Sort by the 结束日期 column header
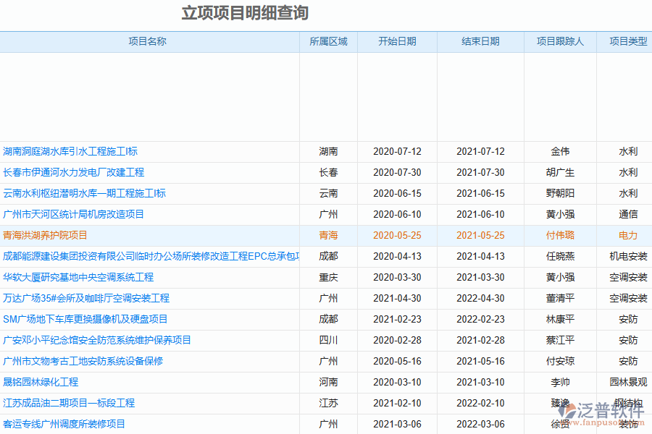Viewport: 652px width, 434px height. pos(480,42)
